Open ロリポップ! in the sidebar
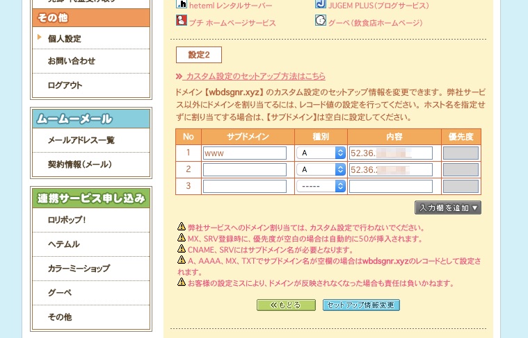This screenshot has height=338, width=528. (x=67, y=220)
